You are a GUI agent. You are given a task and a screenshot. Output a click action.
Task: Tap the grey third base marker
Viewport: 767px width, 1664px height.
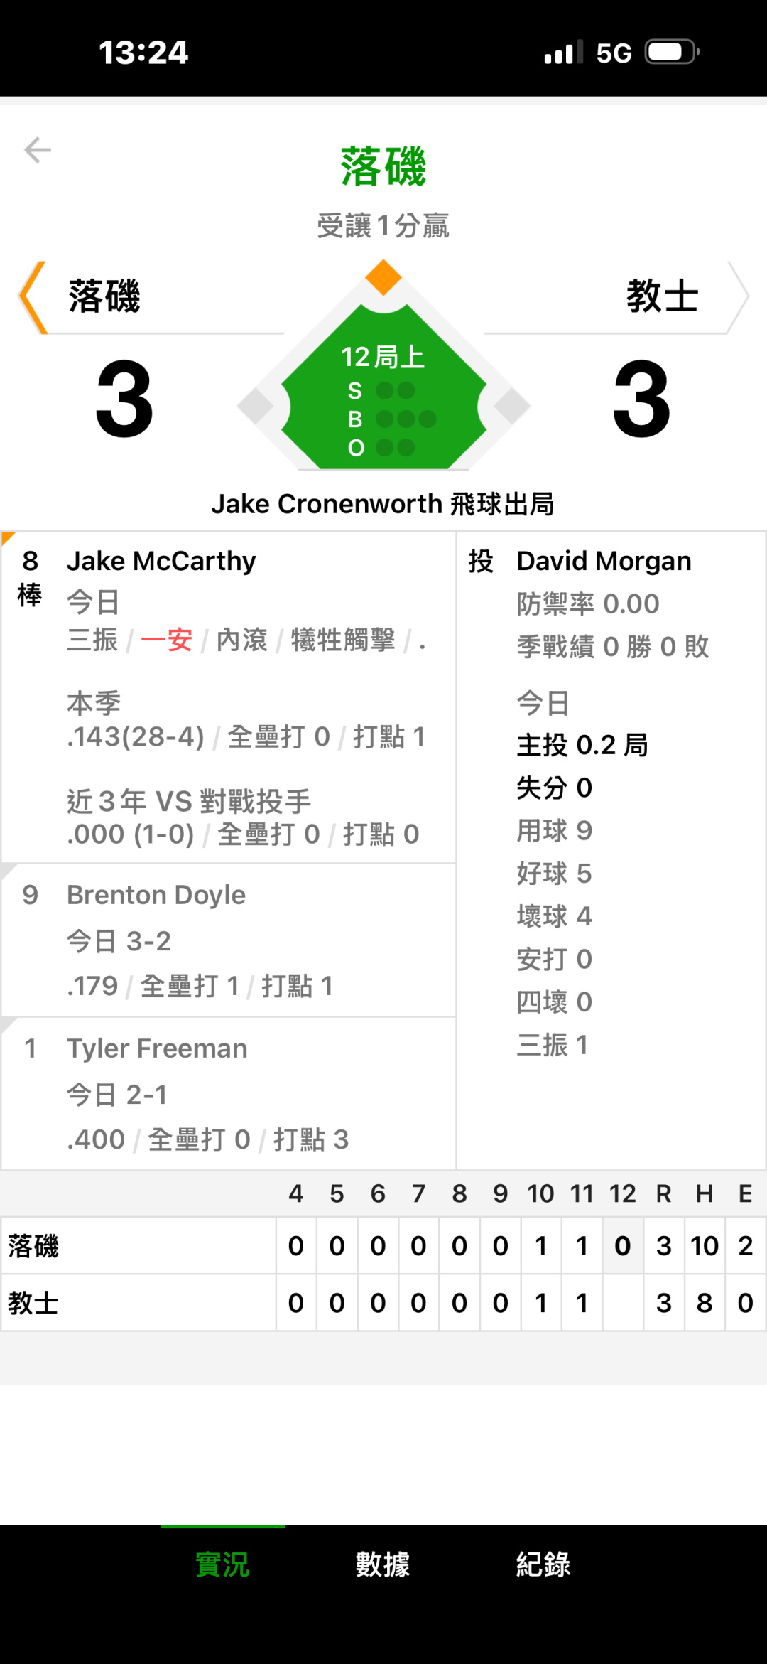(256, 406)
